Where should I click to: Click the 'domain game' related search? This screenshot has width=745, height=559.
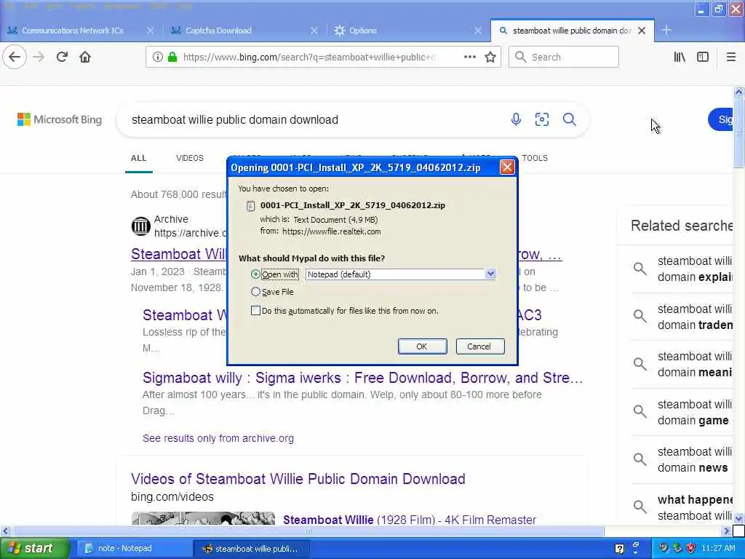pos(693,412)
